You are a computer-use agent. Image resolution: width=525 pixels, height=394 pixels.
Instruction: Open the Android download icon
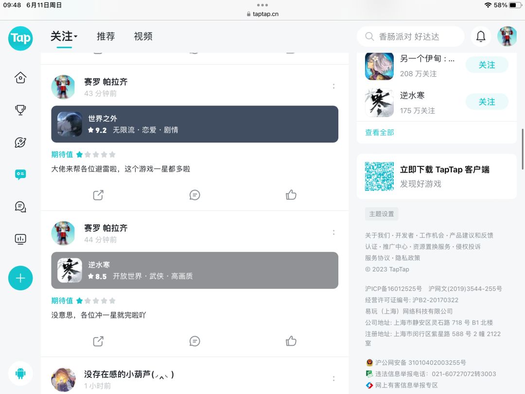(x=20, y=373)
